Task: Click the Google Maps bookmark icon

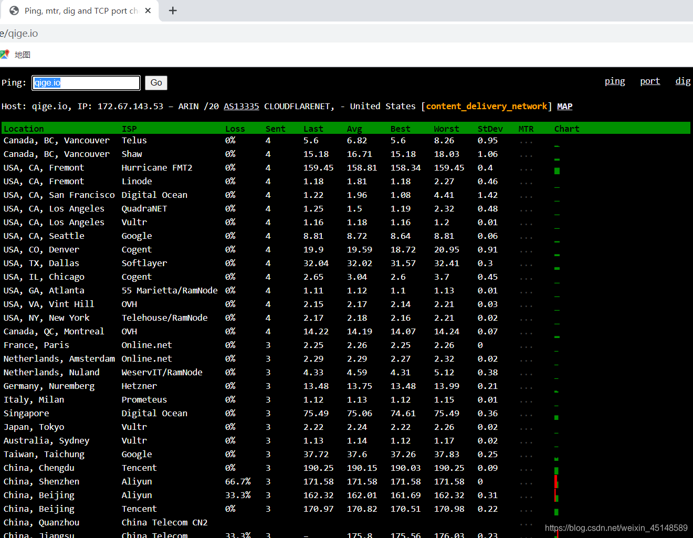Action: (5, 55)
